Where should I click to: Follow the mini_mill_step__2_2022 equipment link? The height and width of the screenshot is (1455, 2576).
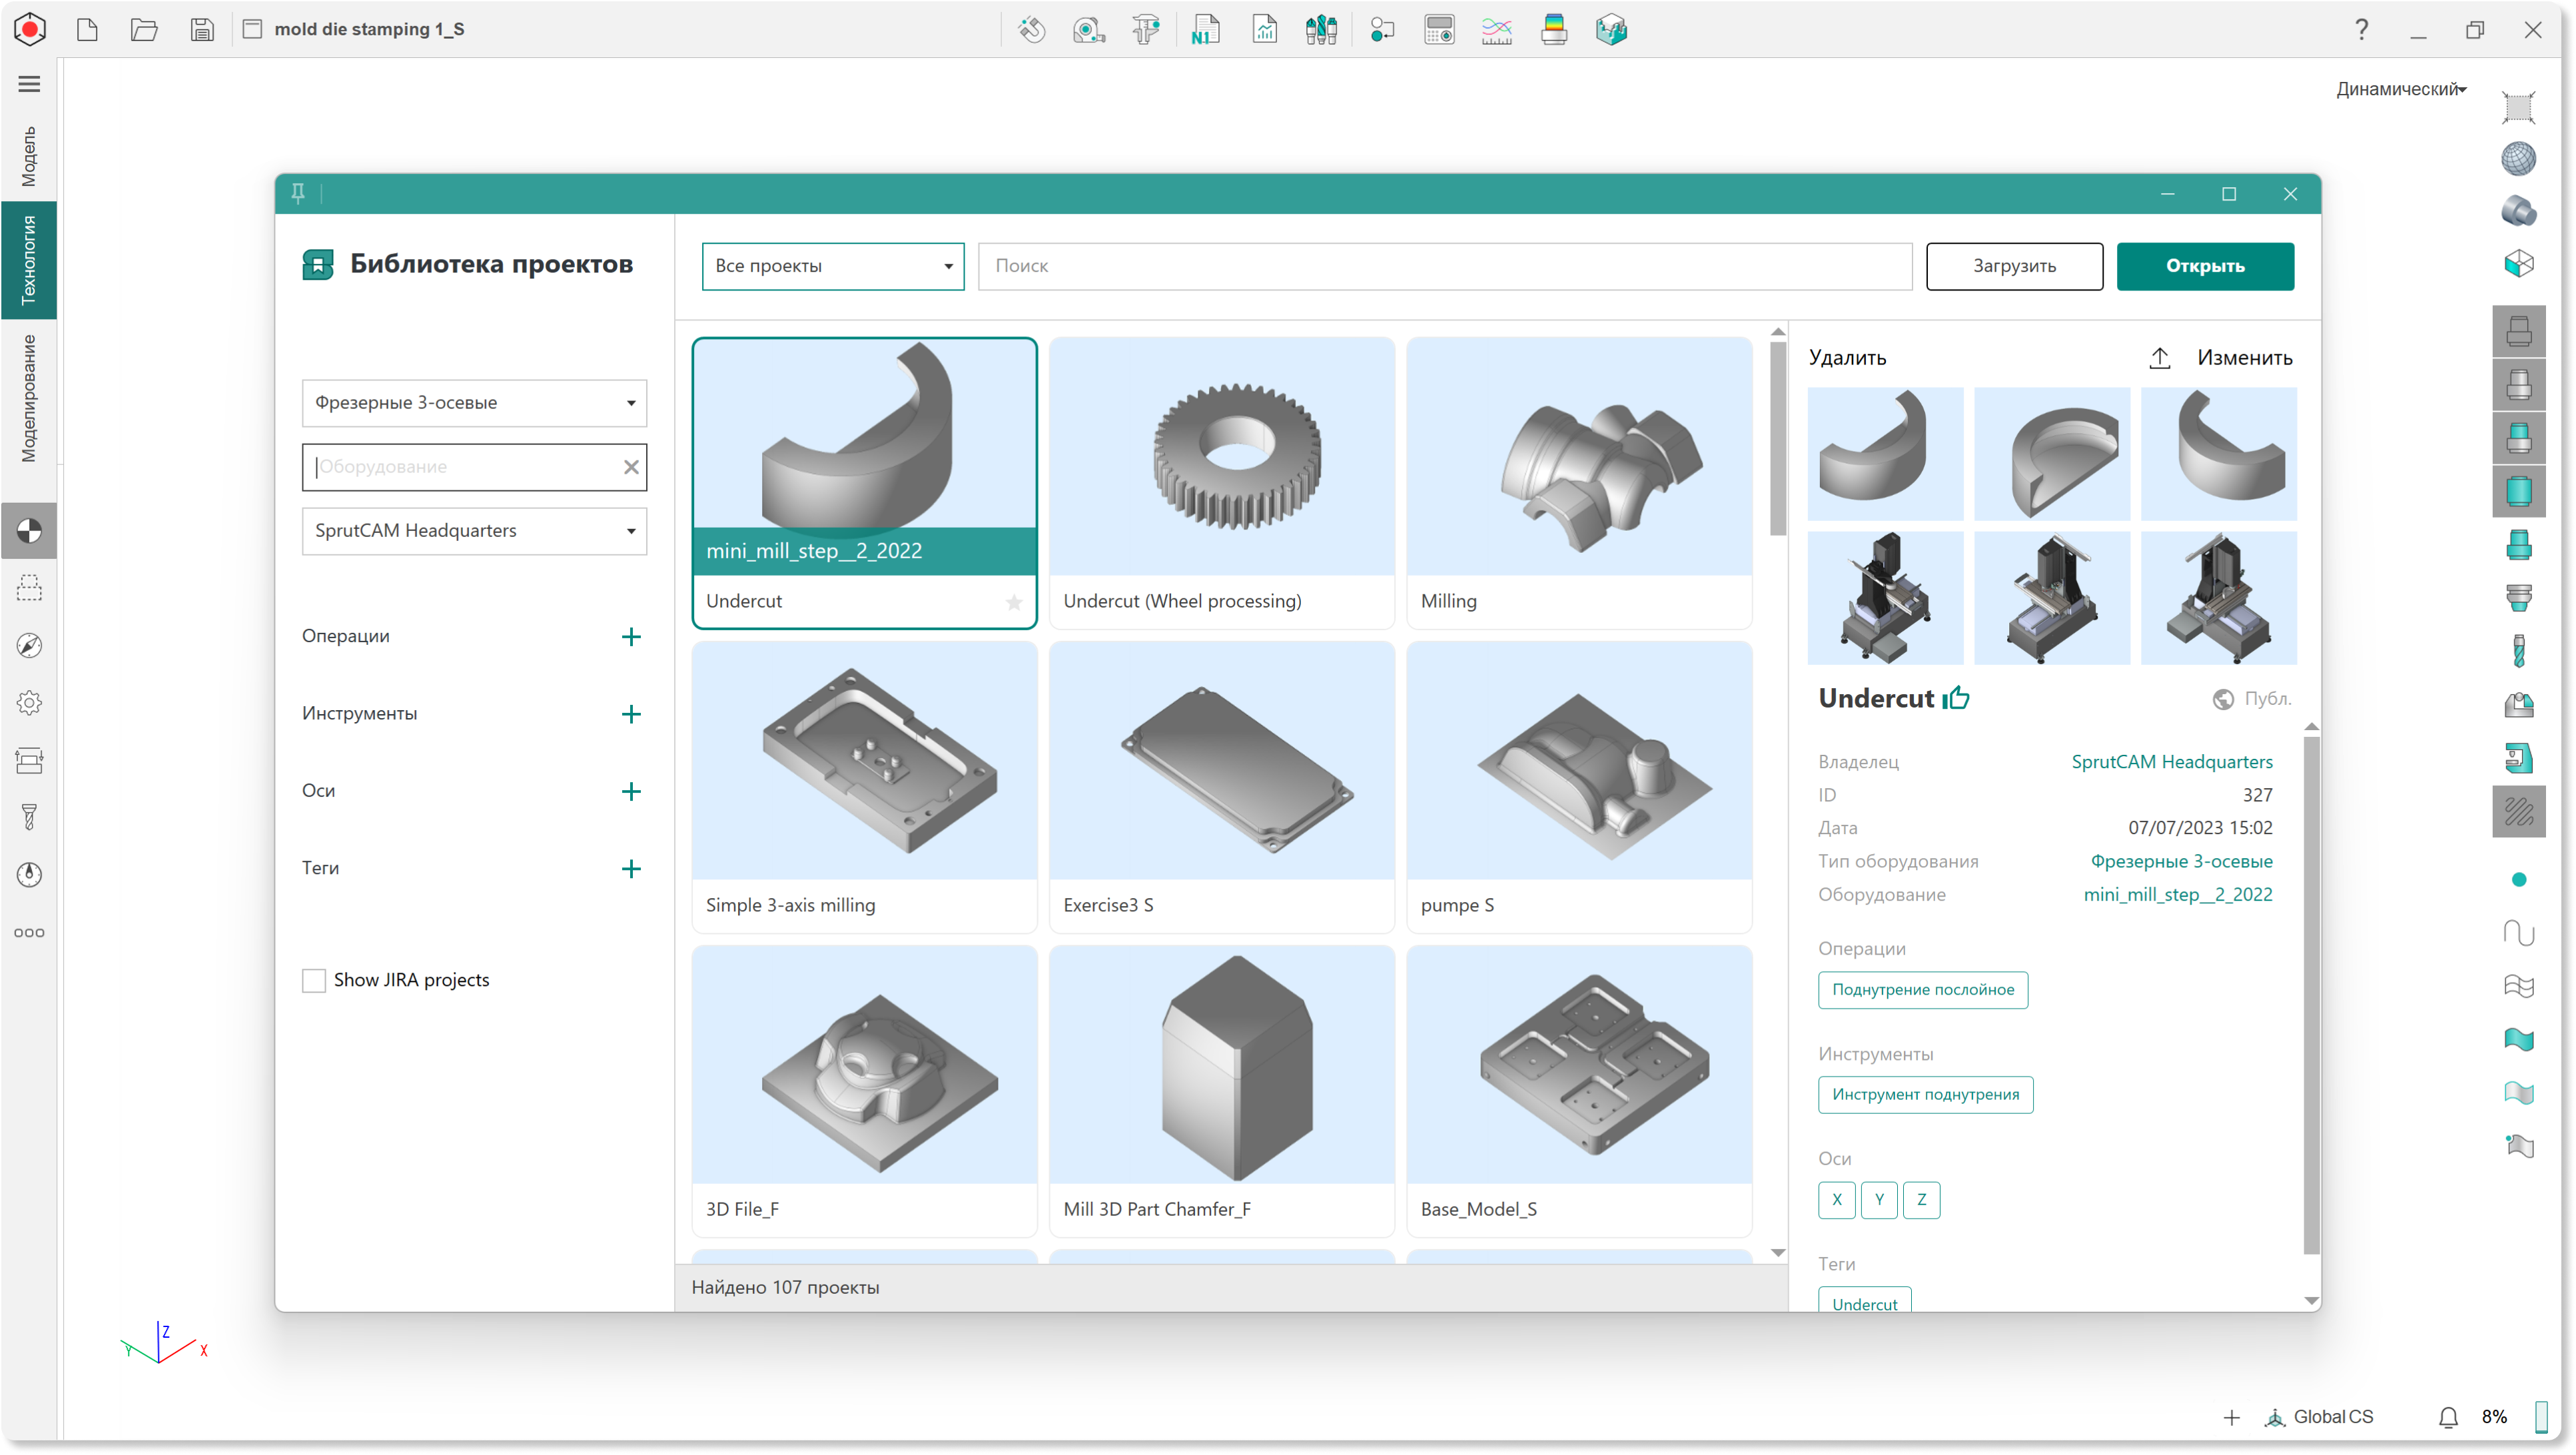(x=2177, y=895)
